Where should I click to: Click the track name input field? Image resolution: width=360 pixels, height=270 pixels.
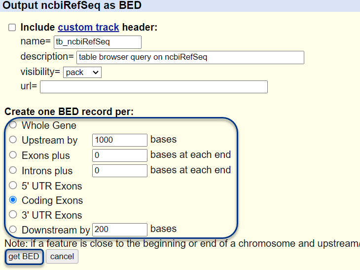(x=97, y=42)
